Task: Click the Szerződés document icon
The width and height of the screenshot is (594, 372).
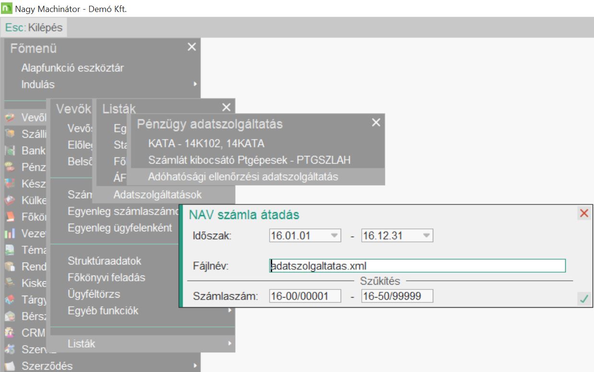Action: (x=10, y=366)
